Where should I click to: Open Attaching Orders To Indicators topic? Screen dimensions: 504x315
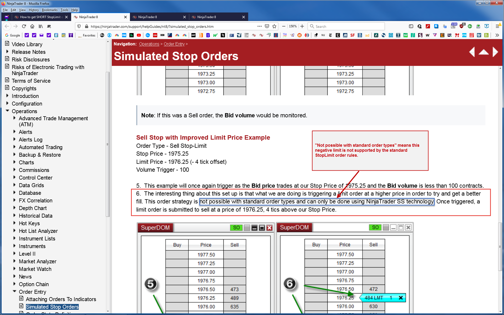61,299
